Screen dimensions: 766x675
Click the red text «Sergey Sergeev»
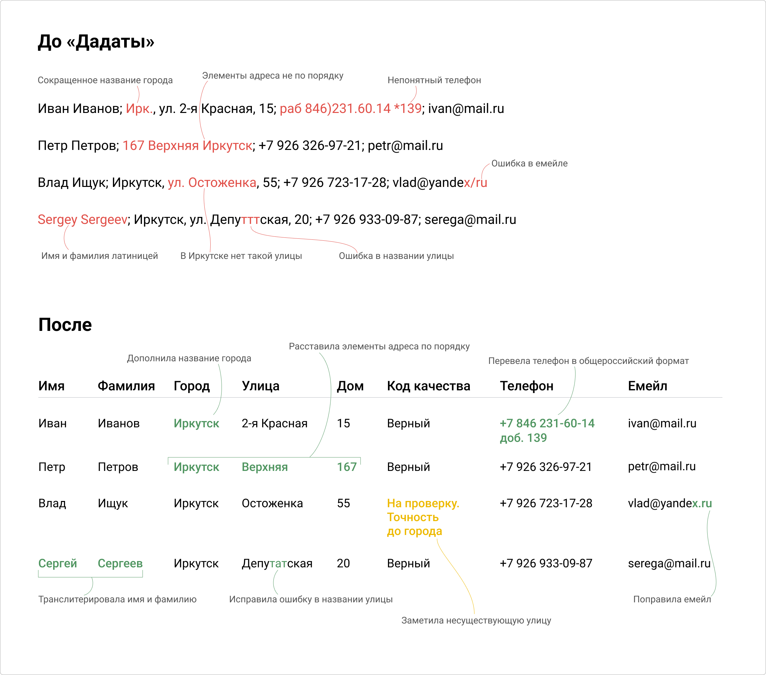(83, 219)
